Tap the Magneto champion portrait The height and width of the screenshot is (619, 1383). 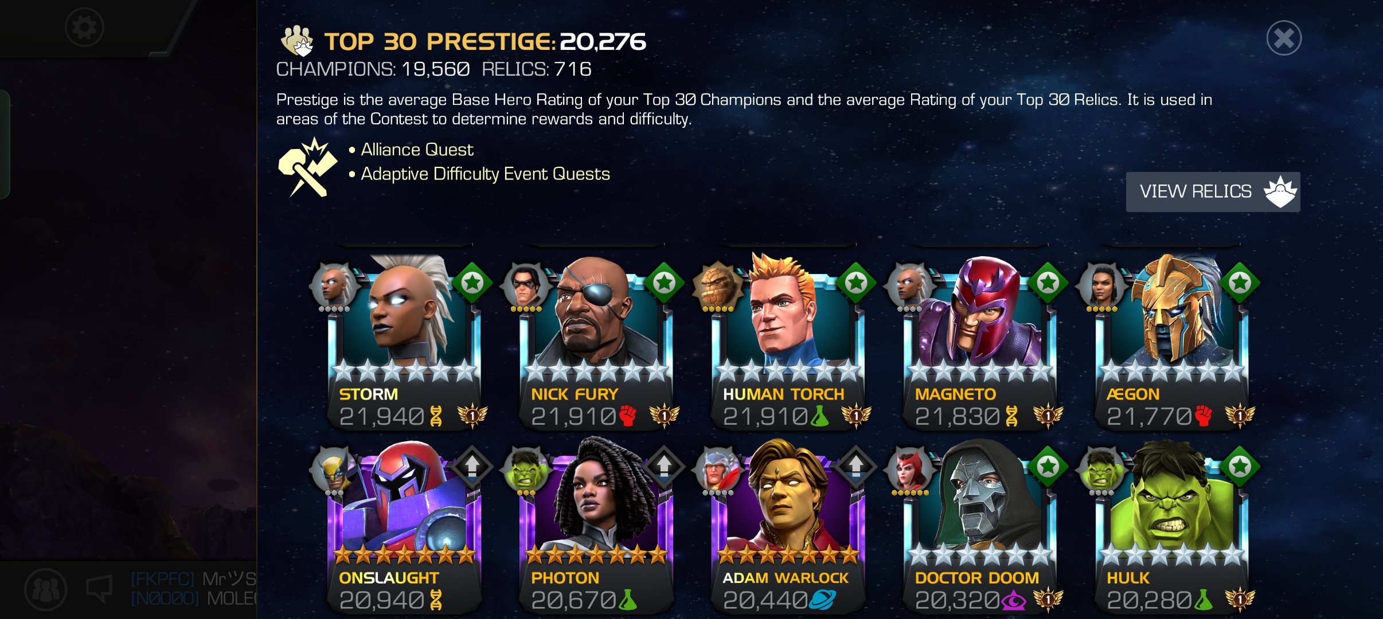[x=981, y=344]
